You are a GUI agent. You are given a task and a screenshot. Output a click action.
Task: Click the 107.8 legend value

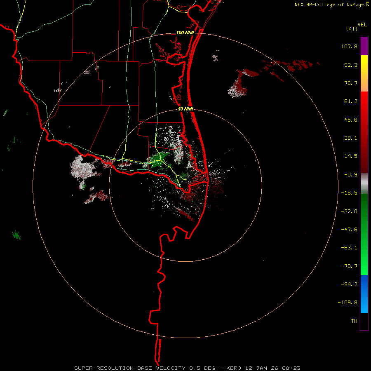349,46
